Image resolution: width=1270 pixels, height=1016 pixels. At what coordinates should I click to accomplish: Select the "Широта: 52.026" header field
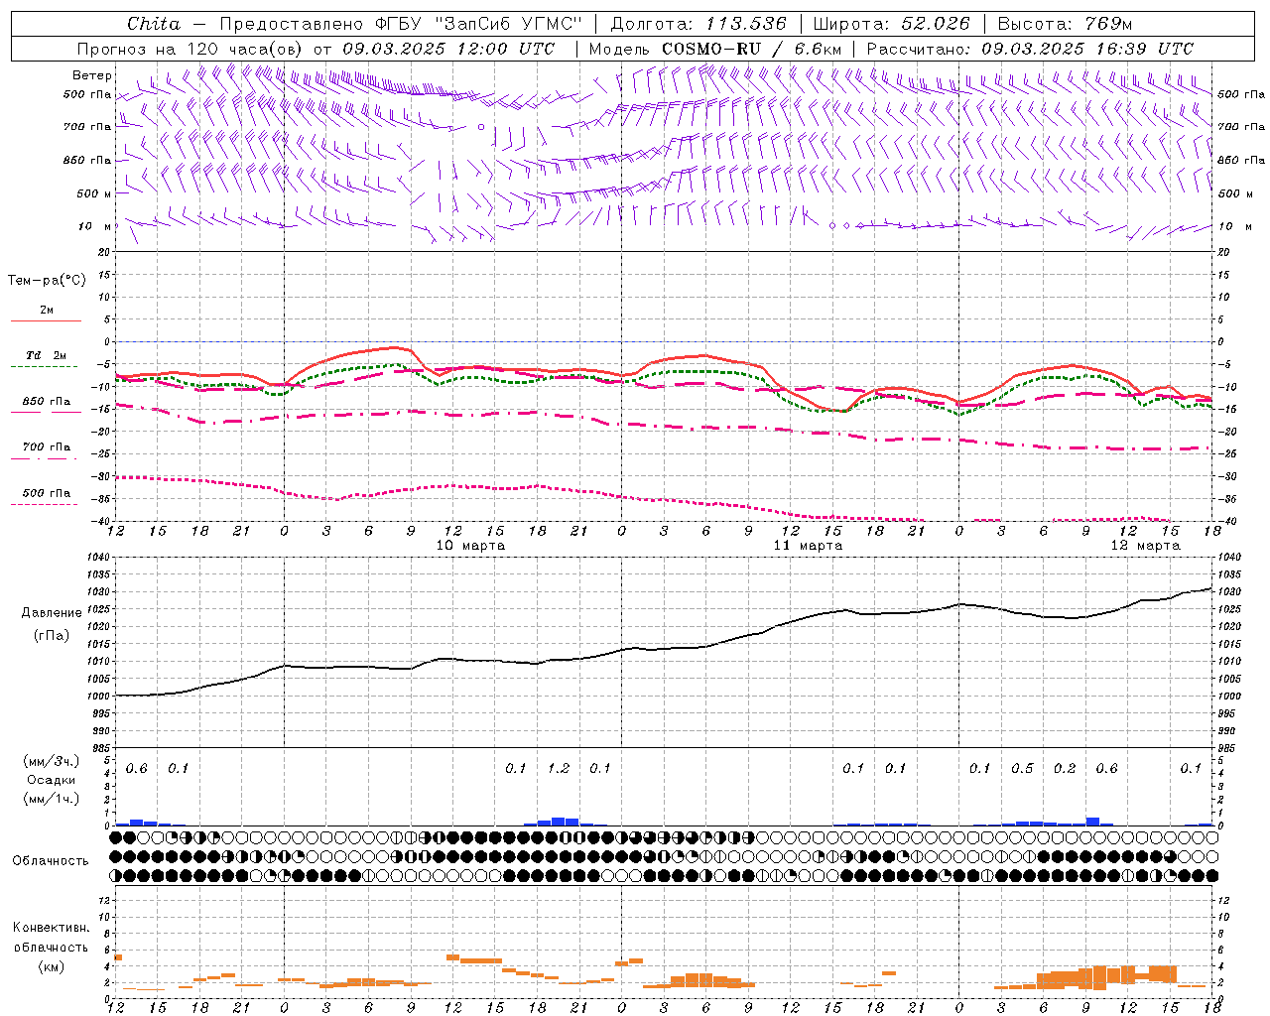pos(891,24)
